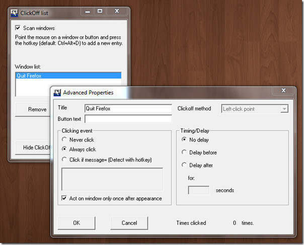Click the ClickOff list window app icon

click(x=14, y=13)
